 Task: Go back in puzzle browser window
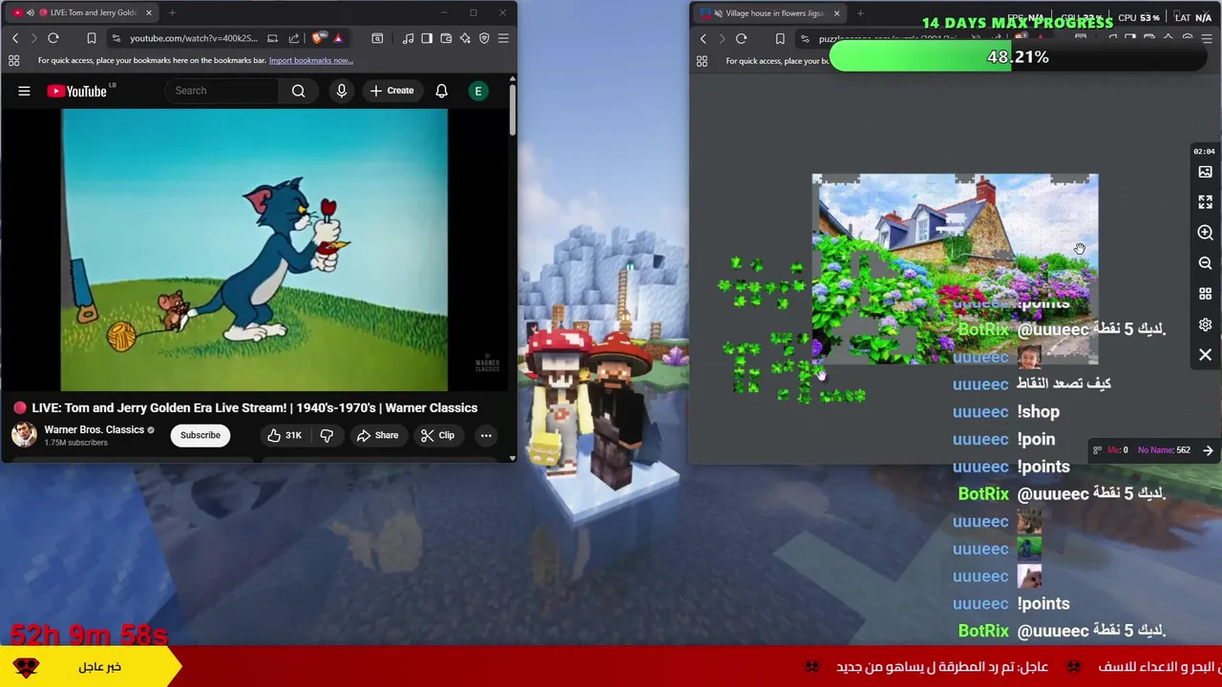point(704,39)
